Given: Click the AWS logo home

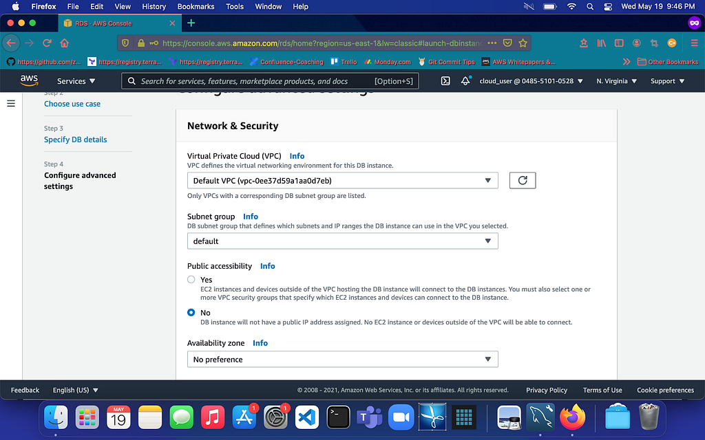Looking at the screenshot, I should click(29, 81).
